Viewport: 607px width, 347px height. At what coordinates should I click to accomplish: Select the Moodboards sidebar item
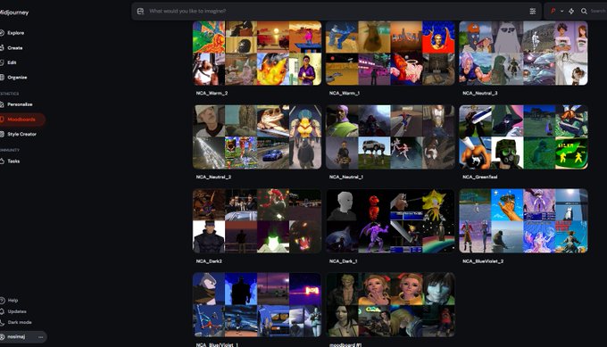21,120
